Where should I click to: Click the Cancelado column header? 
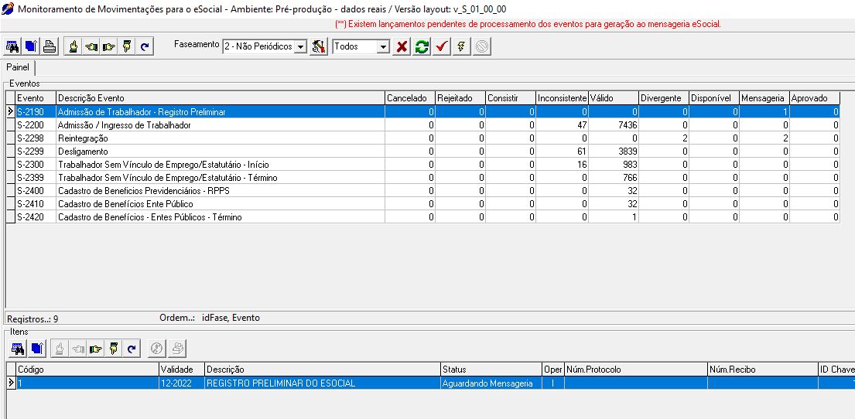coord(410,98)
